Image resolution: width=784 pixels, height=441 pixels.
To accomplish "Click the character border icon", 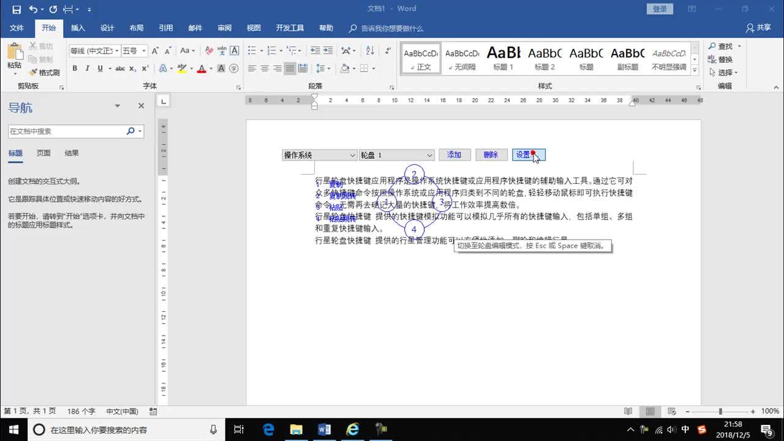I will (235, 51).
